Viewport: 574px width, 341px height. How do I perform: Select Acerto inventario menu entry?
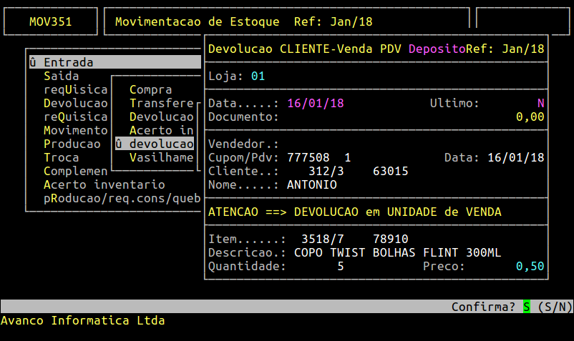tap(104, 184)
